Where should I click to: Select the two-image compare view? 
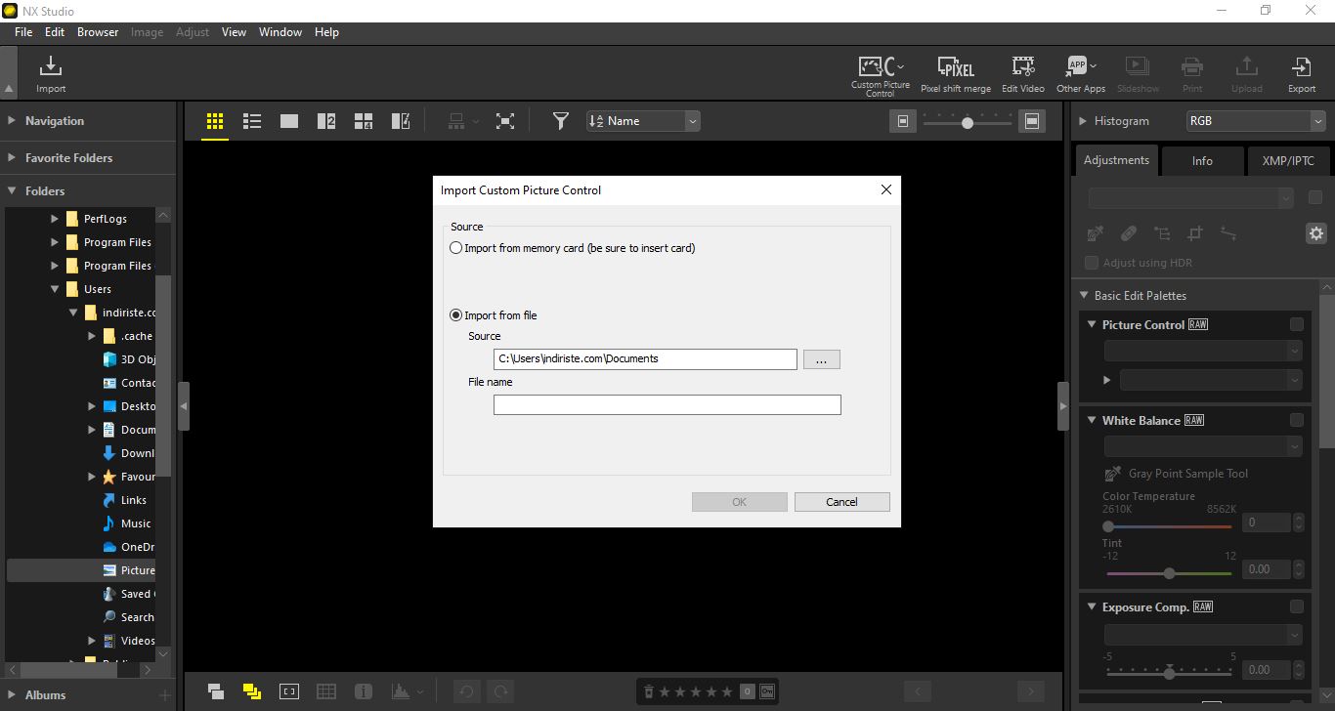click(x=326, y=121)
